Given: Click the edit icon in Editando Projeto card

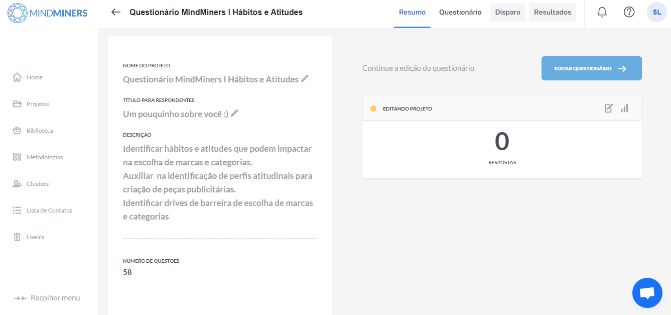Looking at the screenshot, I should click(609, 108).
